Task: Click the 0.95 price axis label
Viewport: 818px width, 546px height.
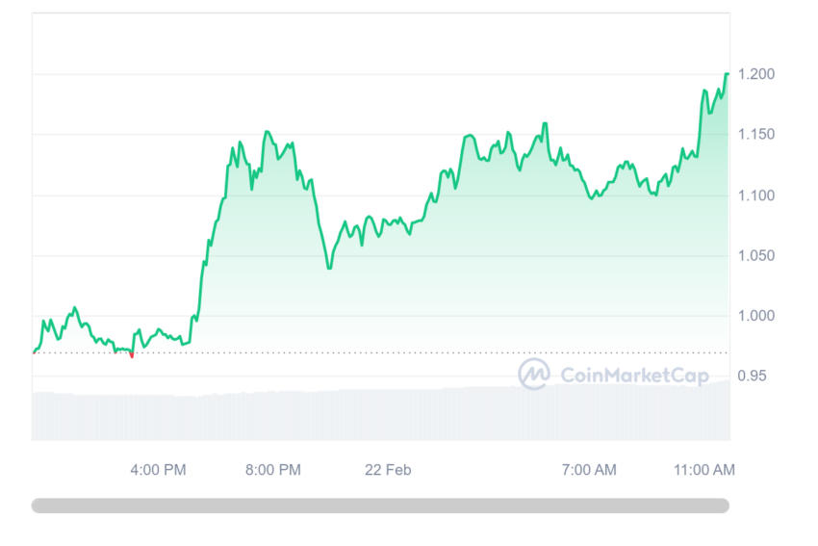Action: click(x=752, y=376)
